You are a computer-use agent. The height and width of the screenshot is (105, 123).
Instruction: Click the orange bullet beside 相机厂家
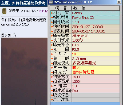coord(52,13)
